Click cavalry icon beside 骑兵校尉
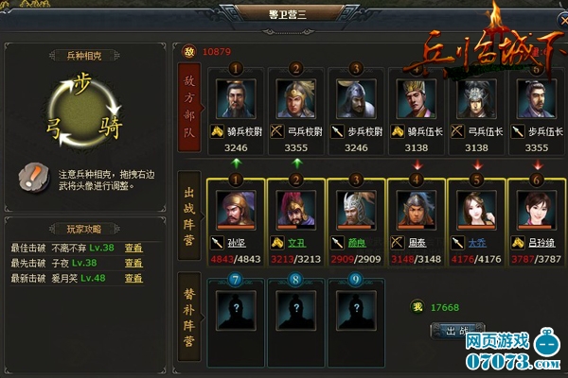The image size is (568, 378). point(217,131)
